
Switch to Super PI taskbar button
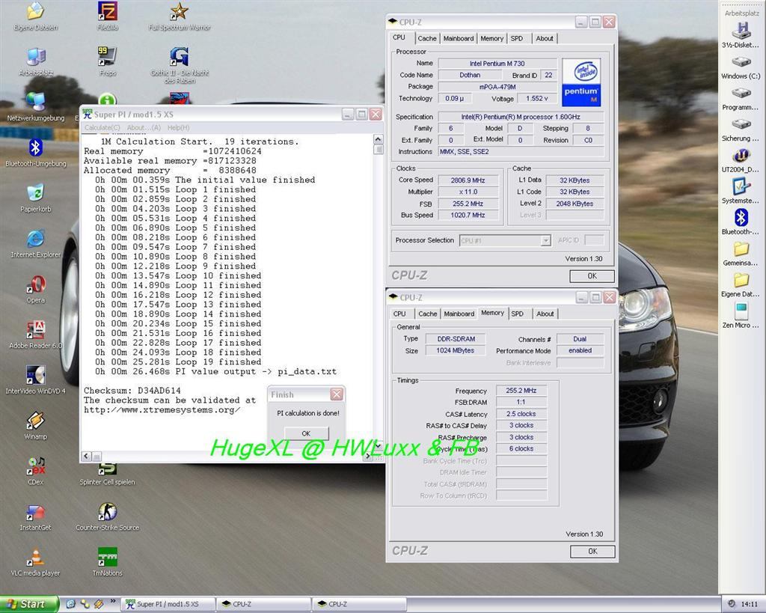click(168, 604)
